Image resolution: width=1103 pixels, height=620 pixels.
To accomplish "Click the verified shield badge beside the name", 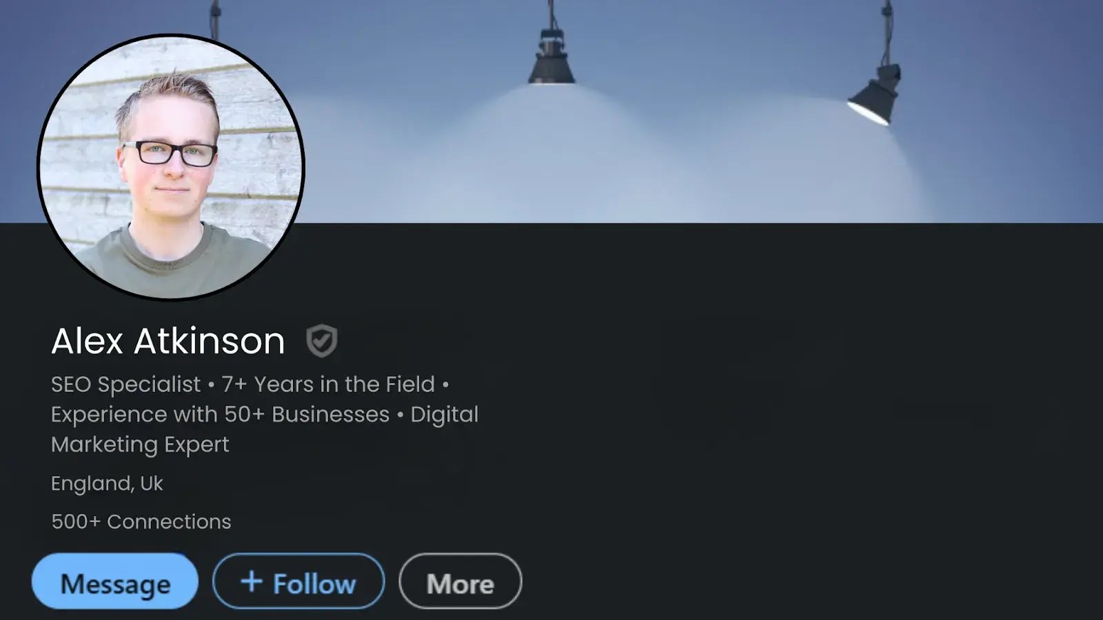I will coord(321,340).
